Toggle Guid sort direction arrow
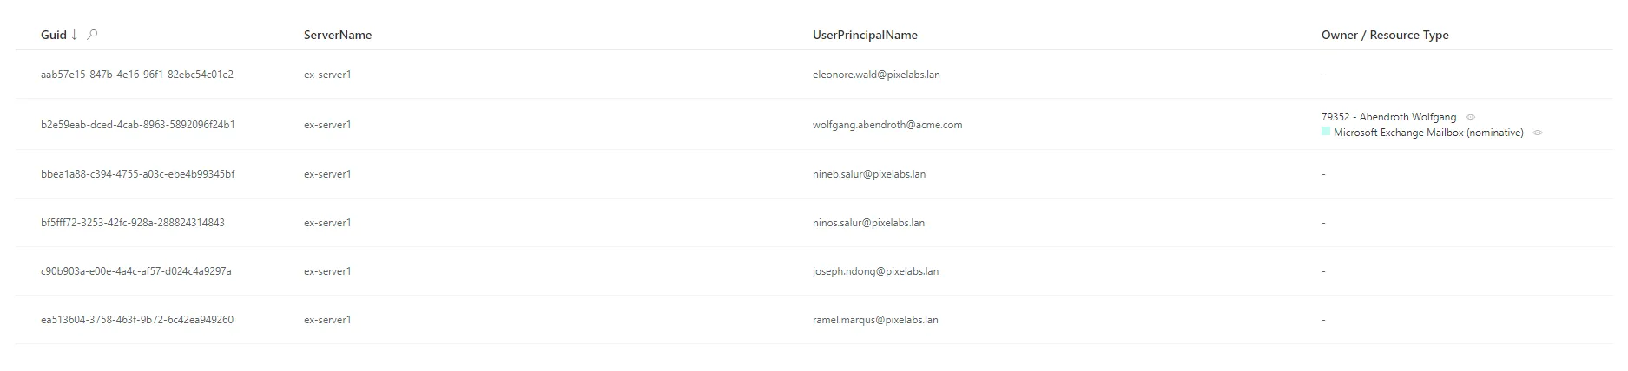Viewport: 1628px width, 371px height. click(x=75, y=35)
